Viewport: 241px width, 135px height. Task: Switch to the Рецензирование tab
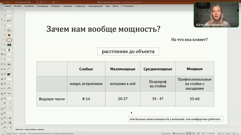click(95, 6)
